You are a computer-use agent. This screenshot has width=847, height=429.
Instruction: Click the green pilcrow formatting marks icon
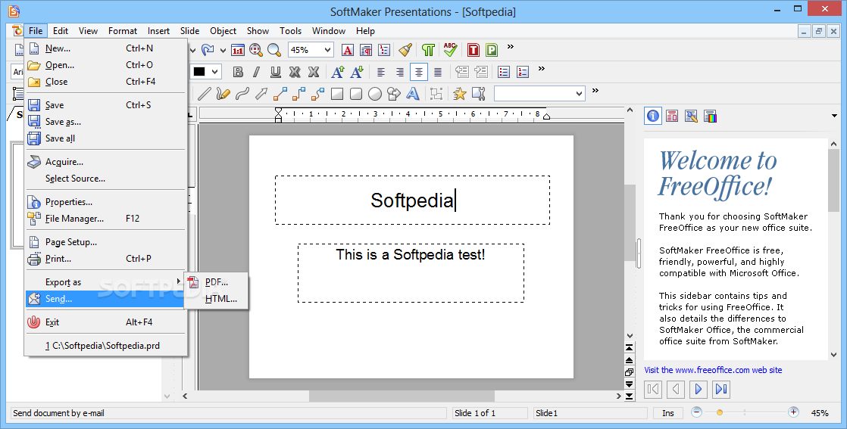click(428, 50)
